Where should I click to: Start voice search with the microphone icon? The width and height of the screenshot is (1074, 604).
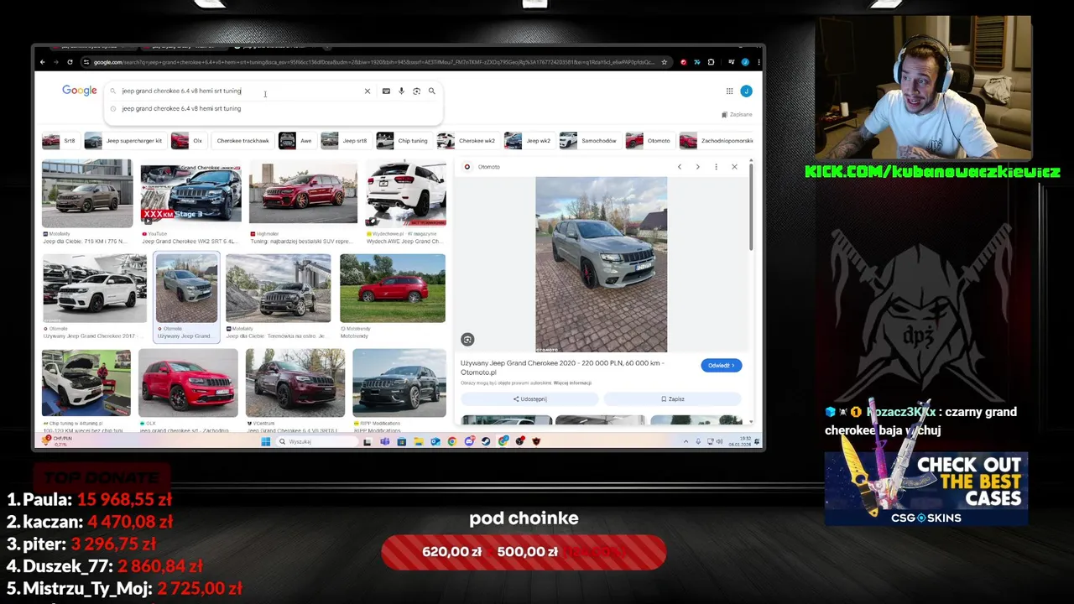[401, 91]
